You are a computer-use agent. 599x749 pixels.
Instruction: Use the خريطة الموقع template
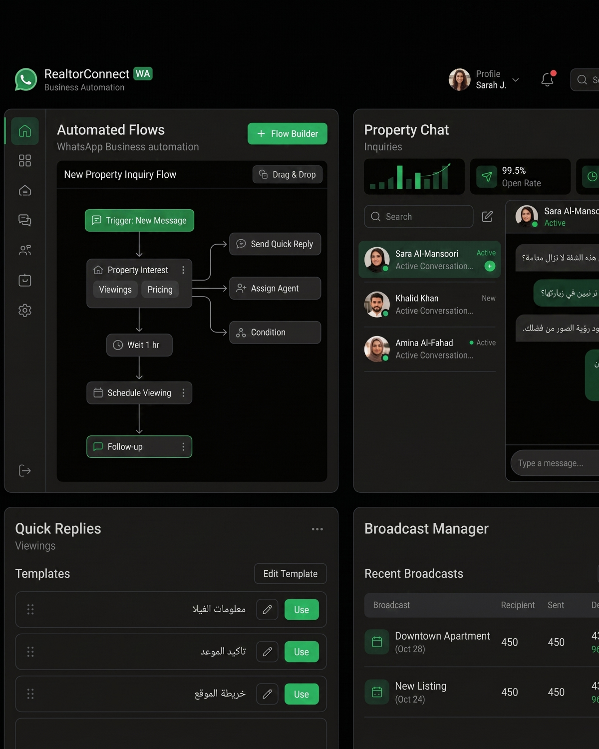click(x=301, y=694)
